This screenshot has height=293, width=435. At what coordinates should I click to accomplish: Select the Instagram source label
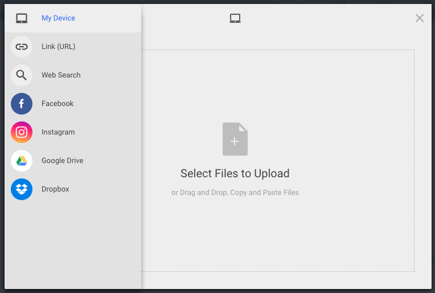[58, 132]
